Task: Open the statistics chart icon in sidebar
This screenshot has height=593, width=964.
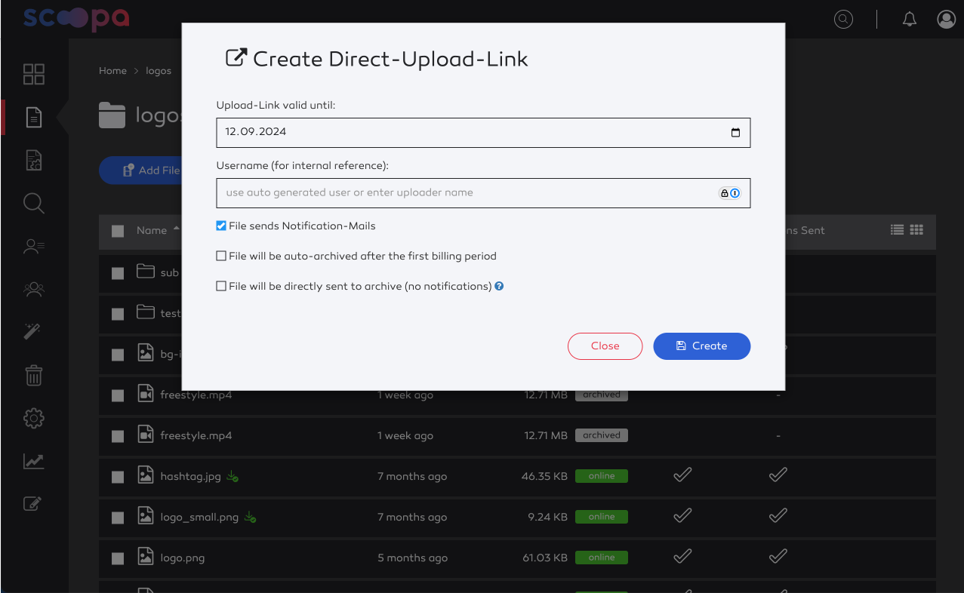Action: click(x=34, y=461)
